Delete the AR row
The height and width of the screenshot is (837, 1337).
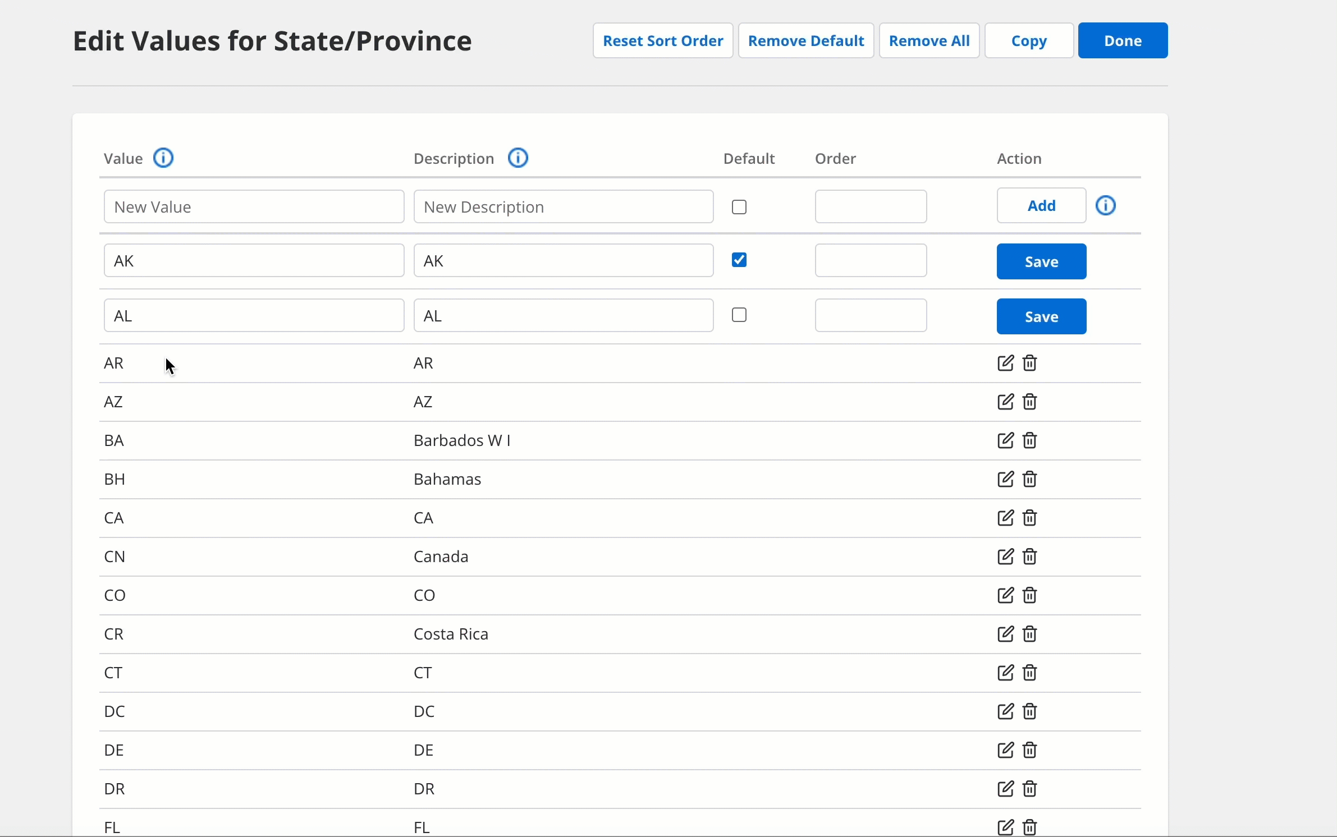1030,363
